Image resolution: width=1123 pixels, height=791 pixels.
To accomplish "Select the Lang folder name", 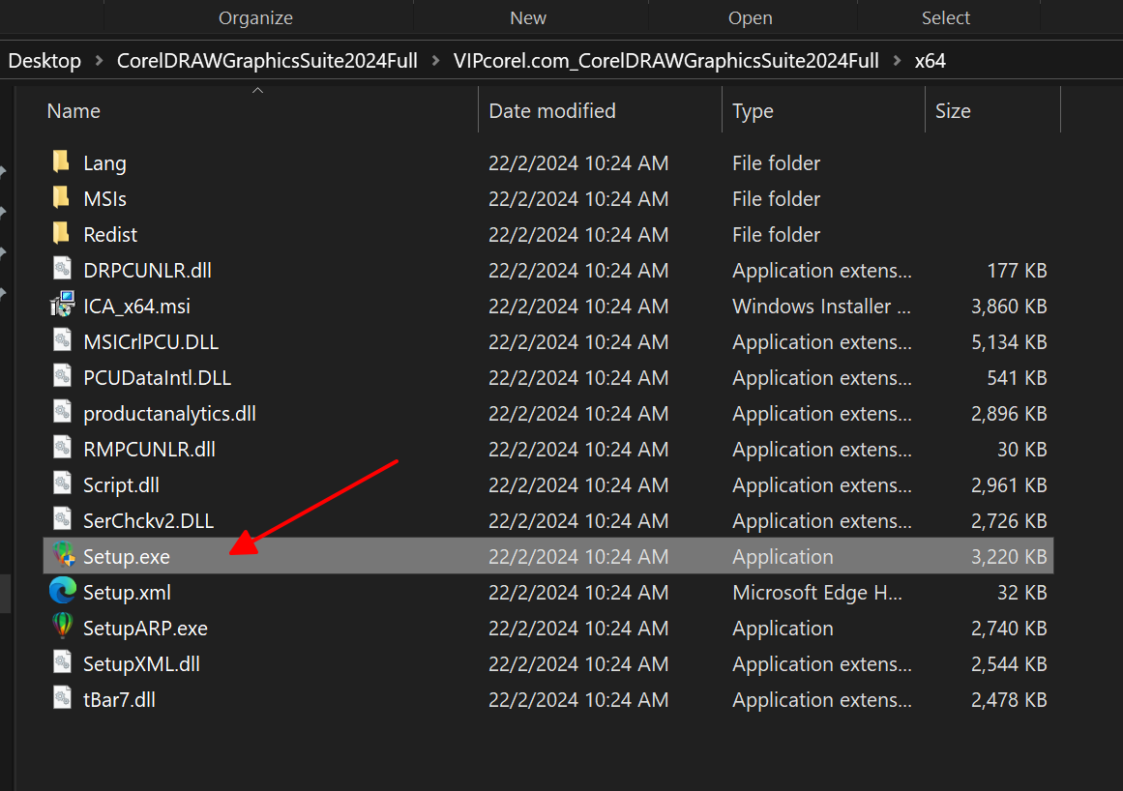I will (x=104, y=163).
